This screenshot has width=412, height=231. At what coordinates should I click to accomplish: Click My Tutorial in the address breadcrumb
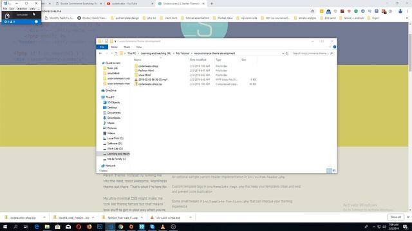(x=182, y=53)
